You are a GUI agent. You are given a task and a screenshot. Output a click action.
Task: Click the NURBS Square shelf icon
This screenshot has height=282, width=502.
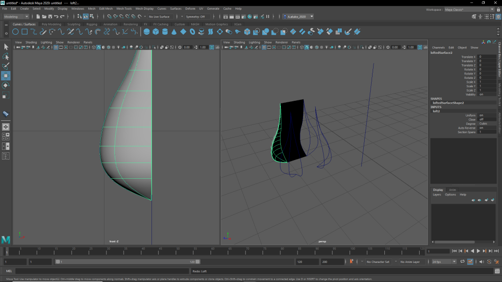[25, 32]
